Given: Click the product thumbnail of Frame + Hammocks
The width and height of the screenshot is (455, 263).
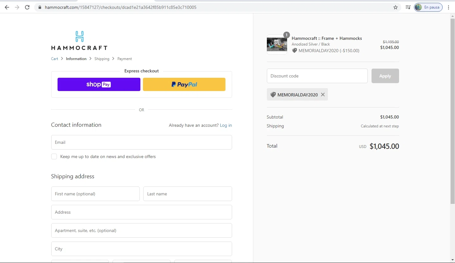Looking at the screenshot, I should 277,45.
